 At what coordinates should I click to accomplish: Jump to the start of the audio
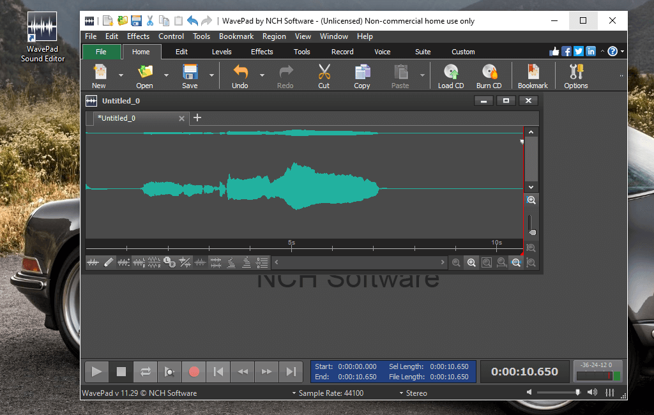pyautogui.click(x=218, y=372)
